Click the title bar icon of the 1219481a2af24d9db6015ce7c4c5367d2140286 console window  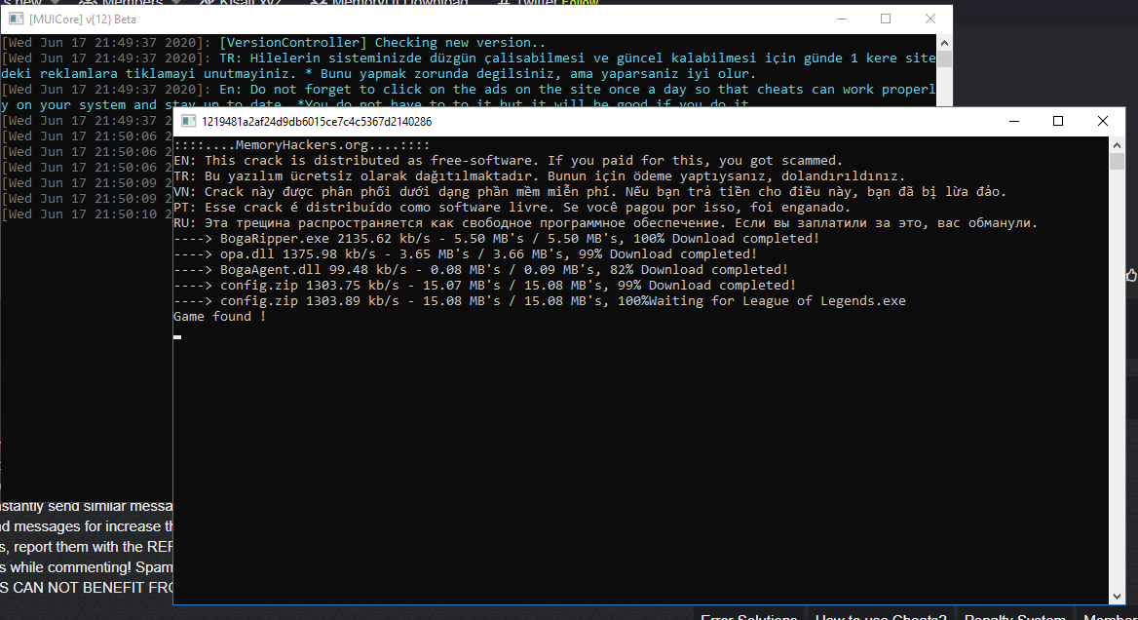tap(189, 121)
